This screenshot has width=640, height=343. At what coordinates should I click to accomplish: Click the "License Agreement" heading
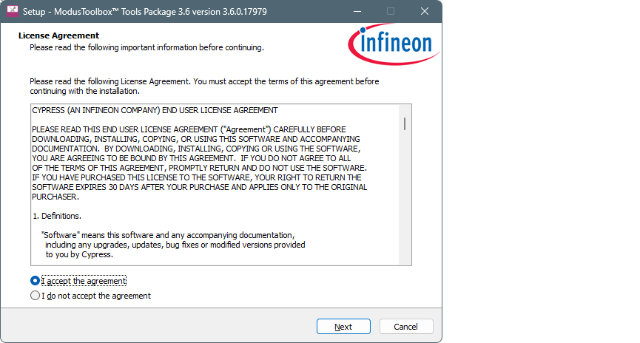pyautogui.click(x=58, y=35)
